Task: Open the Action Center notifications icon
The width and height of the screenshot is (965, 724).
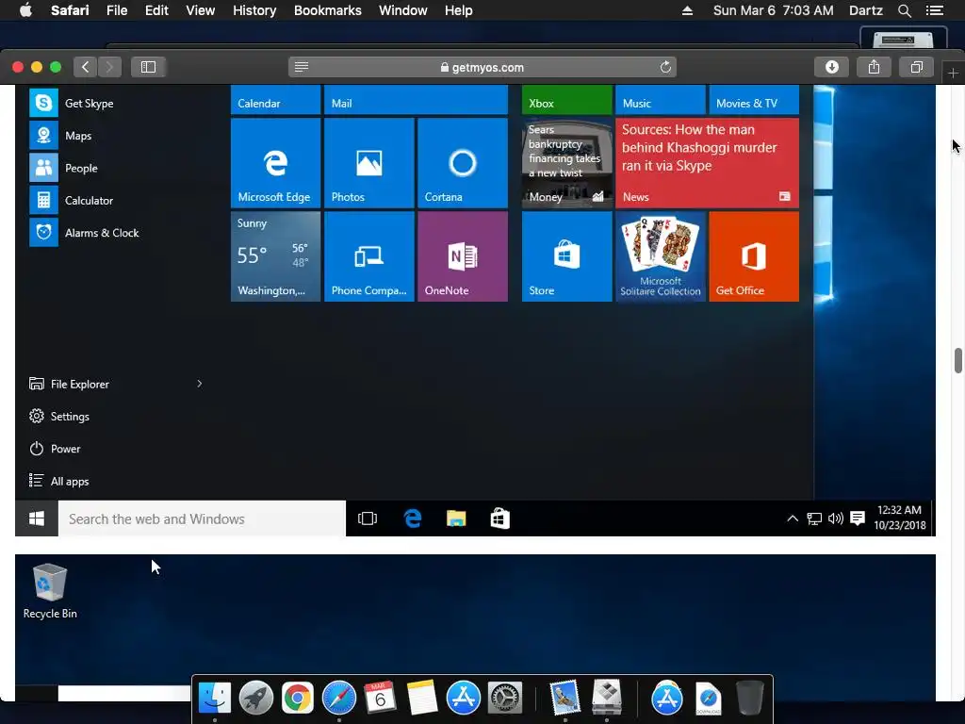Action: point(858,518)
